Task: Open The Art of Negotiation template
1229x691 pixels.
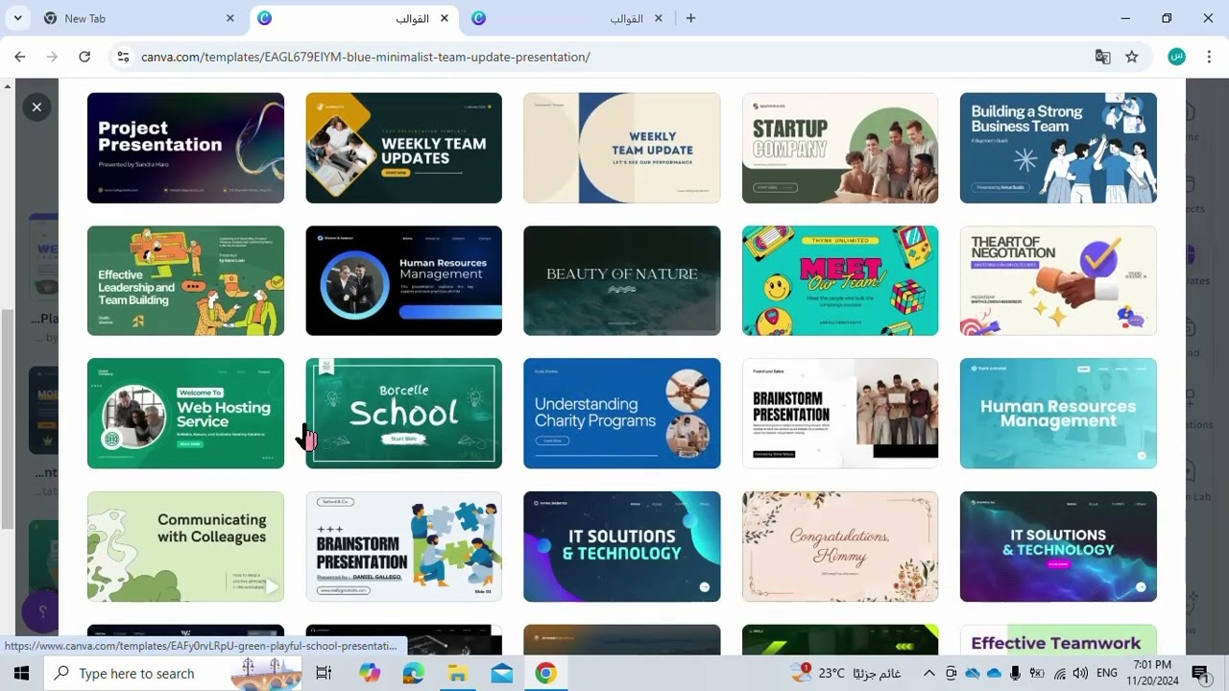Action: click(x=1058, y=280)
